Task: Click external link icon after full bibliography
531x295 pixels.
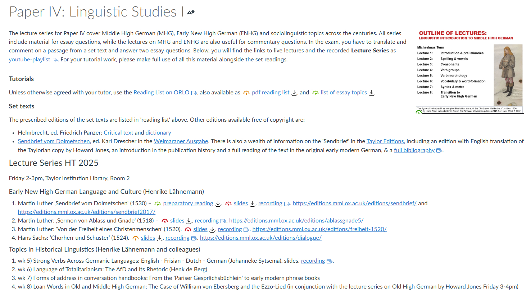Action: [x=439, y=151]
